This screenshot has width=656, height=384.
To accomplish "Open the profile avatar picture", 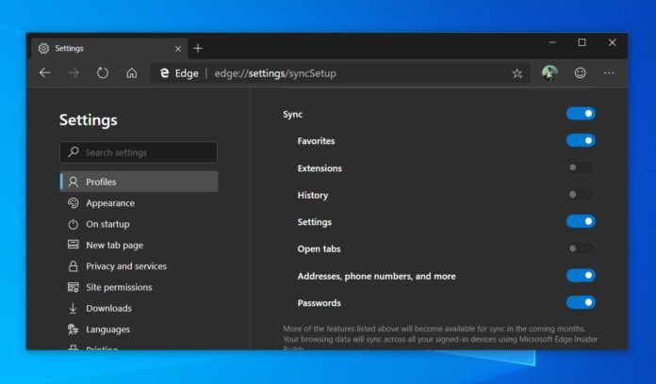I will 549,73.
